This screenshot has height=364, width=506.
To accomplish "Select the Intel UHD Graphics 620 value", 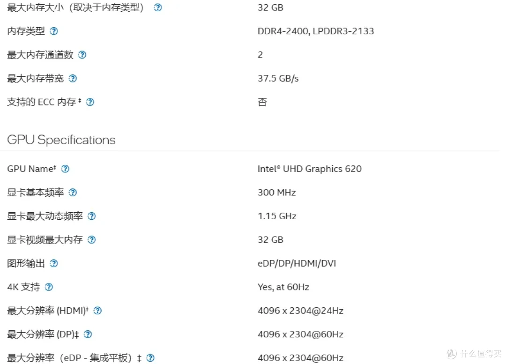I will pyautogui.click(x=310, y=169).
